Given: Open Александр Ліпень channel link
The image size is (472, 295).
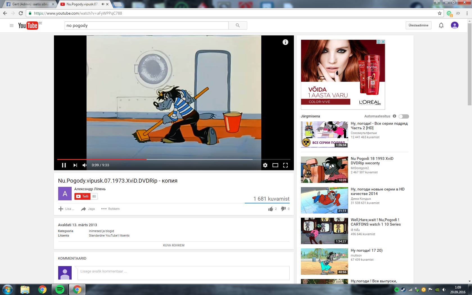Looking at the screenshot, I should (x=90, y=189).
